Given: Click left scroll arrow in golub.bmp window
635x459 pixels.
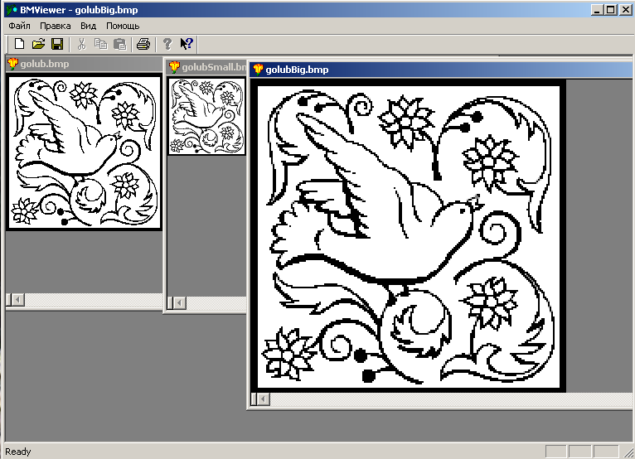Looking at the screenshot, I should pos(17,300).
